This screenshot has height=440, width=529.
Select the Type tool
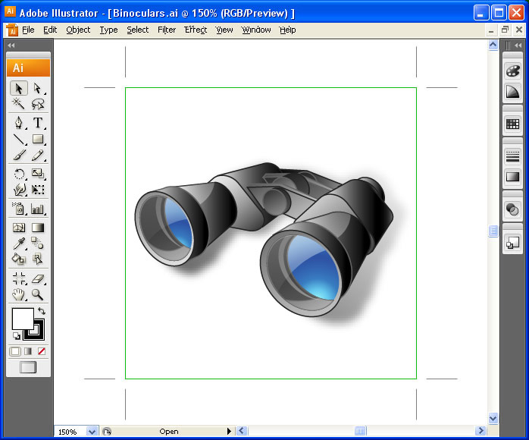37,123
